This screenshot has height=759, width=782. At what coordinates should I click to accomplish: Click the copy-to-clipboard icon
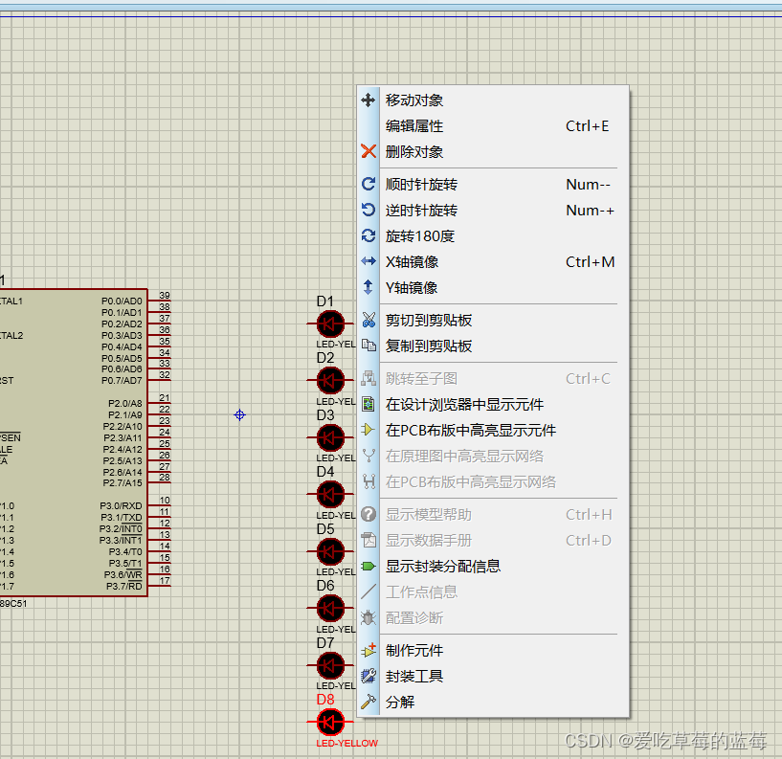tap(369, 346)
